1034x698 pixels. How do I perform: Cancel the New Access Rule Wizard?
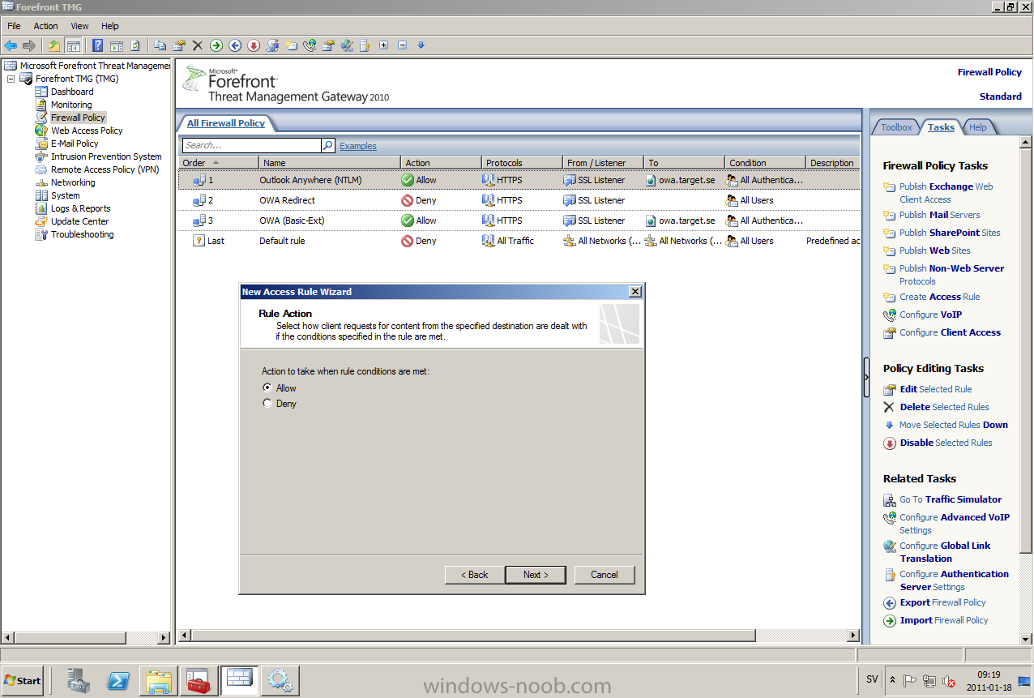click(605, 575)
